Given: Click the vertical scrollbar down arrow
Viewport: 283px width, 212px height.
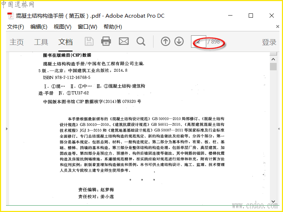Looking at the screenshot, I should click(273, 201).
